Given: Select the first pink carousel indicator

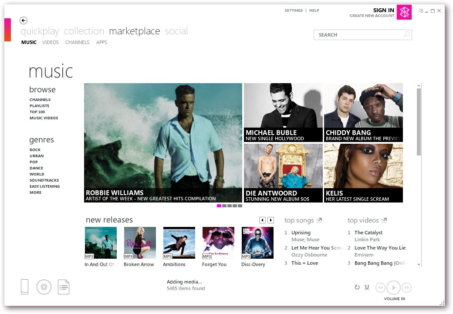Looking at the screenshot, I should click(219, 206).
